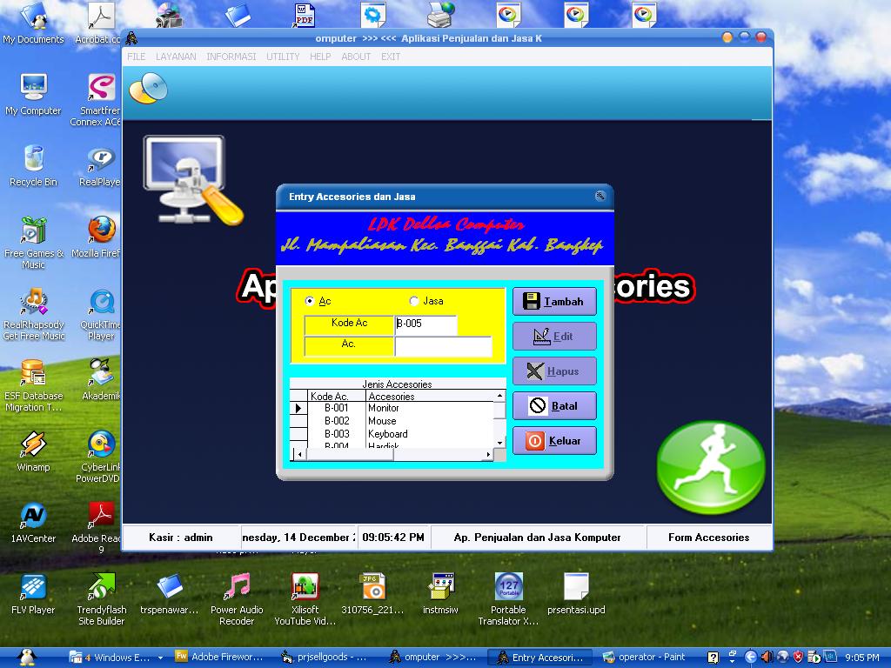This screenshot has width=891, height=668.
Task: Open Portable Translator icon
Action: click(x=508, y=600)
